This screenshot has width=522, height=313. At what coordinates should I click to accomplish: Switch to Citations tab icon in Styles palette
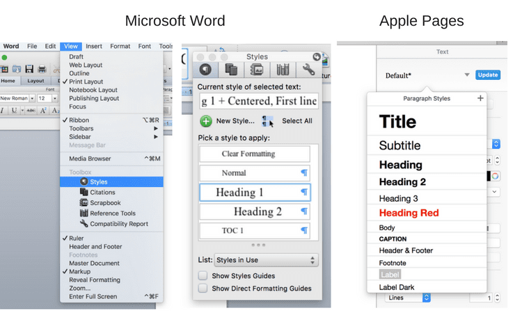(x=231, y=70)
